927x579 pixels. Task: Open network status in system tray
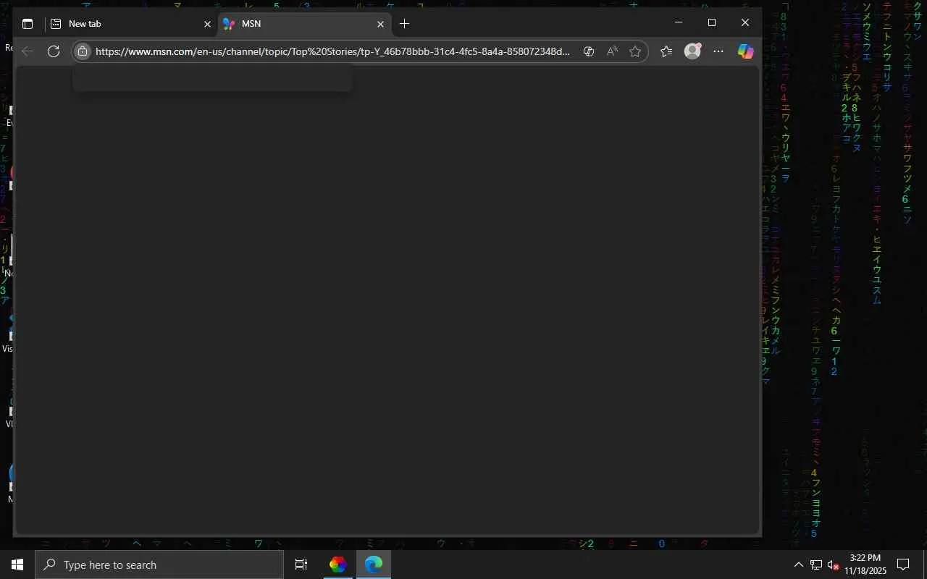(x=816, y=565)
